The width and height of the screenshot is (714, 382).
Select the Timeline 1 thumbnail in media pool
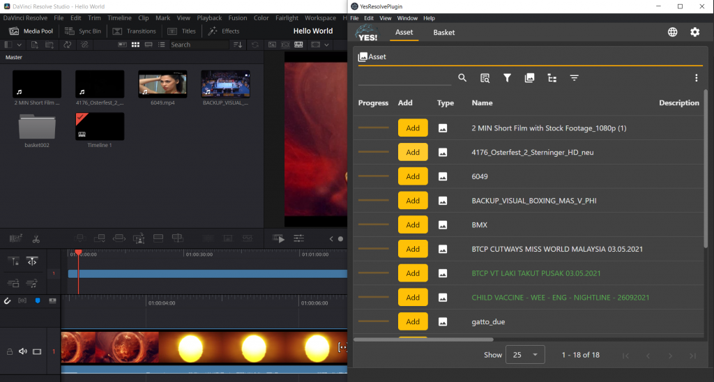coord(100,127)
